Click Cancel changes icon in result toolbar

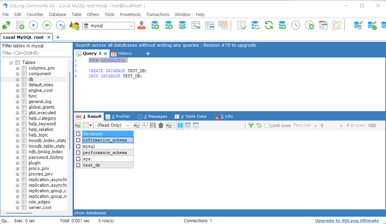click(x=169, y=125)
